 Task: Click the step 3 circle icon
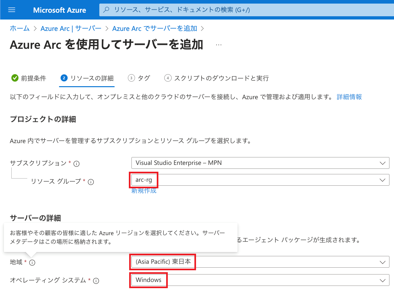pos(131,78)
